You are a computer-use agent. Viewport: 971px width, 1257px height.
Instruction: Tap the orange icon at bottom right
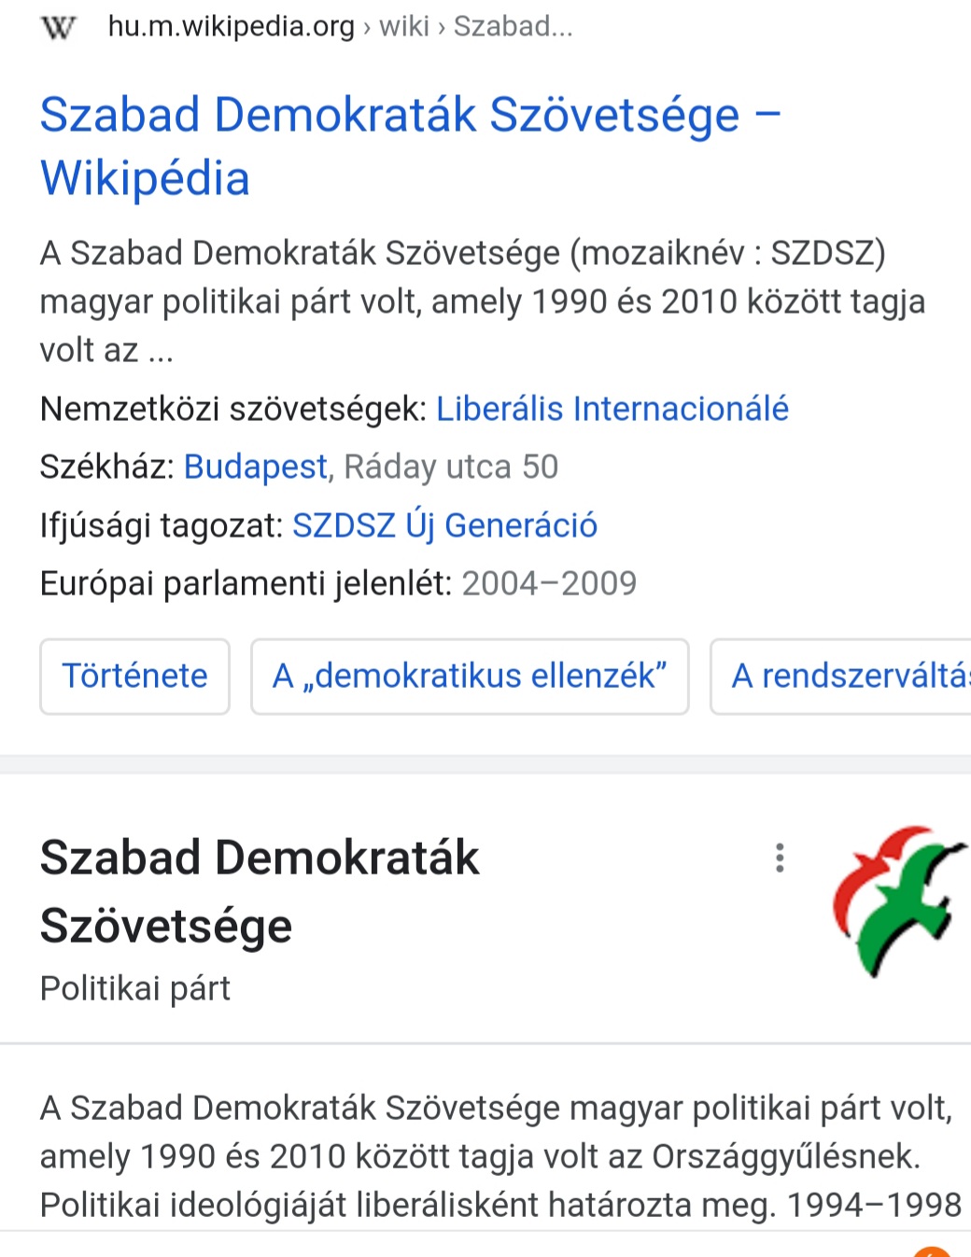(931, 1250)
